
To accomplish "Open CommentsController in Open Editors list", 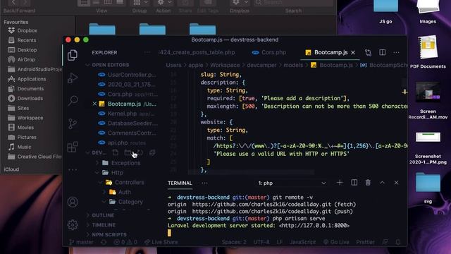I will coord(128,133).
